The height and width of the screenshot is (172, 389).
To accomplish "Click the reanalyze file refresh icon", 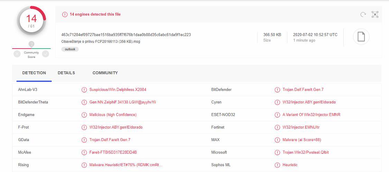I will pyautogui.click(x=363, y=14).
